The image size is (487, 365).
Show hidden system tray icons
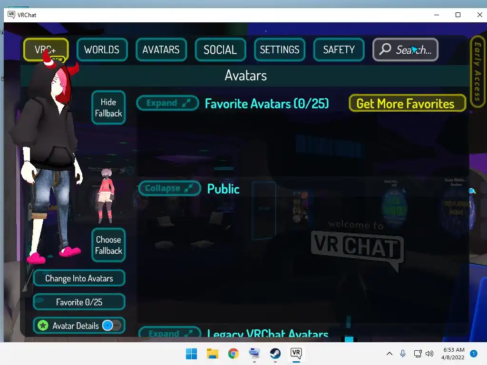(x=389, y=354)
